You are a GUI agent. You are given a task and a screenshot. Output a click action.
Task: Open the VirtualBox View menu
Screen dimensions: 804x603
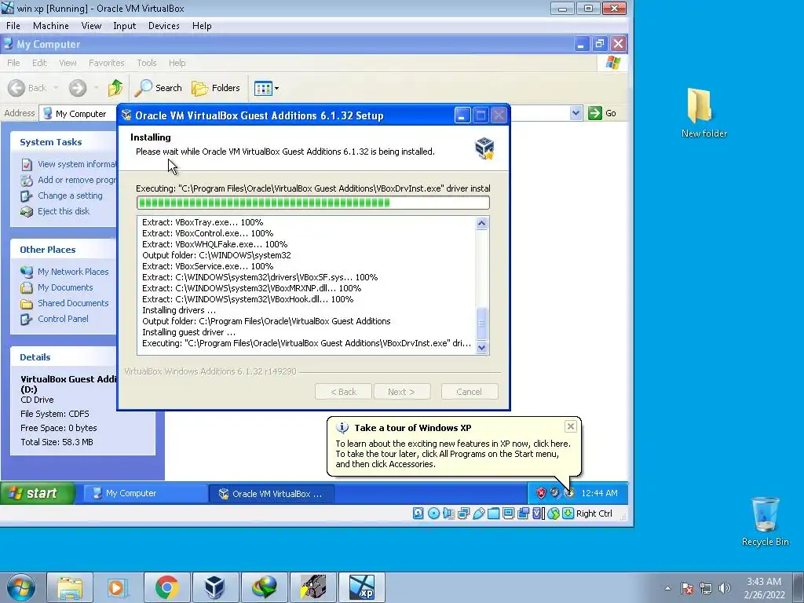coord(91,26)
